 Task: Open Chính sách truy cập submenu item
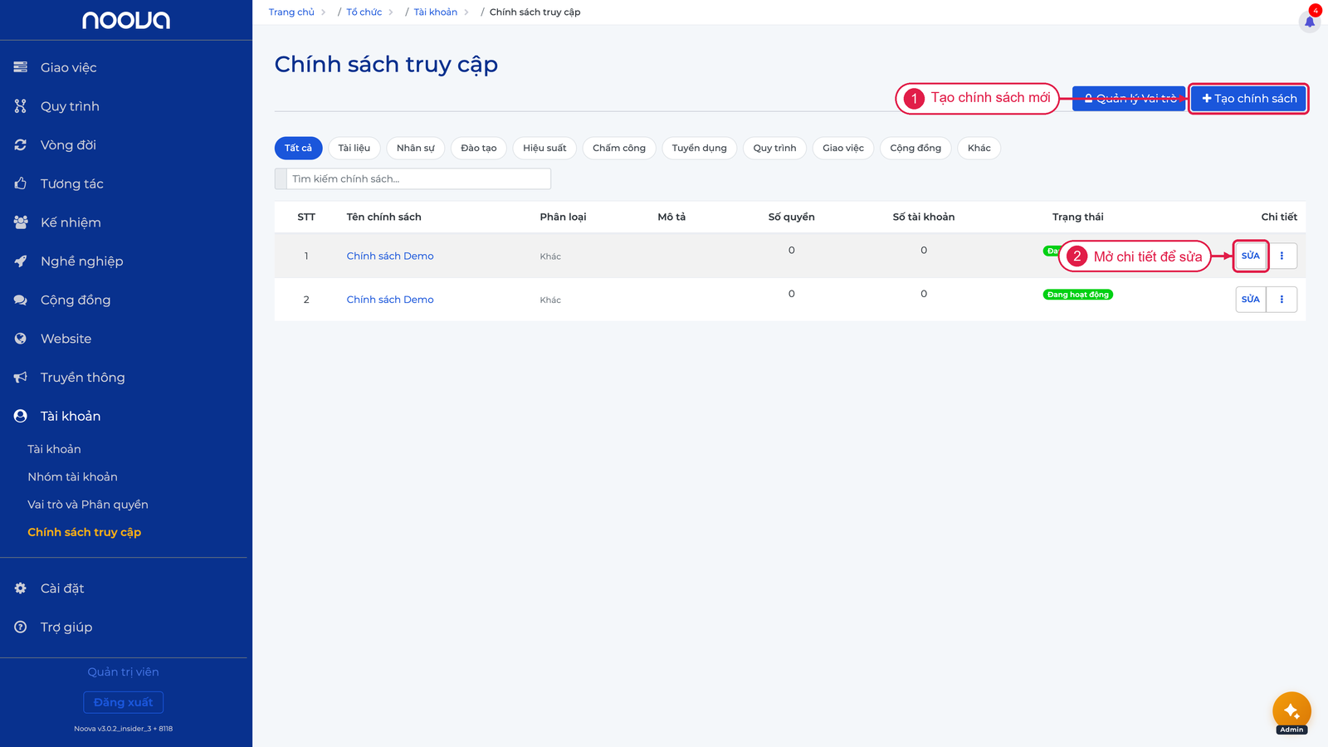click(x=85, y=532)
